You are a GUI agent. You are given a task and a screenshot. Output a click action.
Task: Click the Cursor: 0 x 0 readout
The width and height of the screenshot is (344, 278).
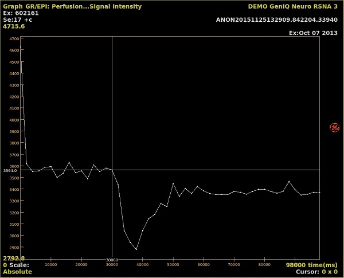[316, 272]
